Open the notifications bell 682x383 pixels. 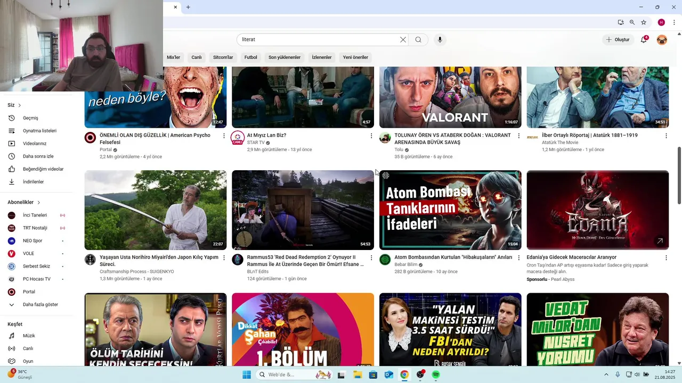pos(644,39)
